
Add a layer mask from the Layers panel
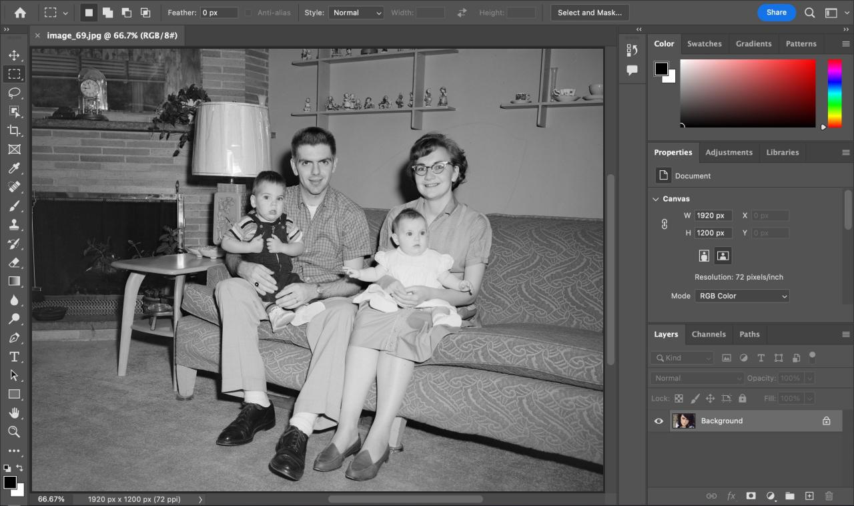click(751, 495)
